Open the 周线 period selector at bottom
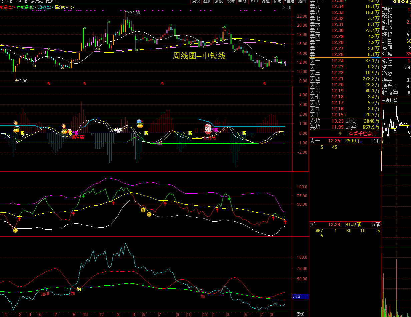This screenshot has height=317, width=411. [x=300, y=314]
